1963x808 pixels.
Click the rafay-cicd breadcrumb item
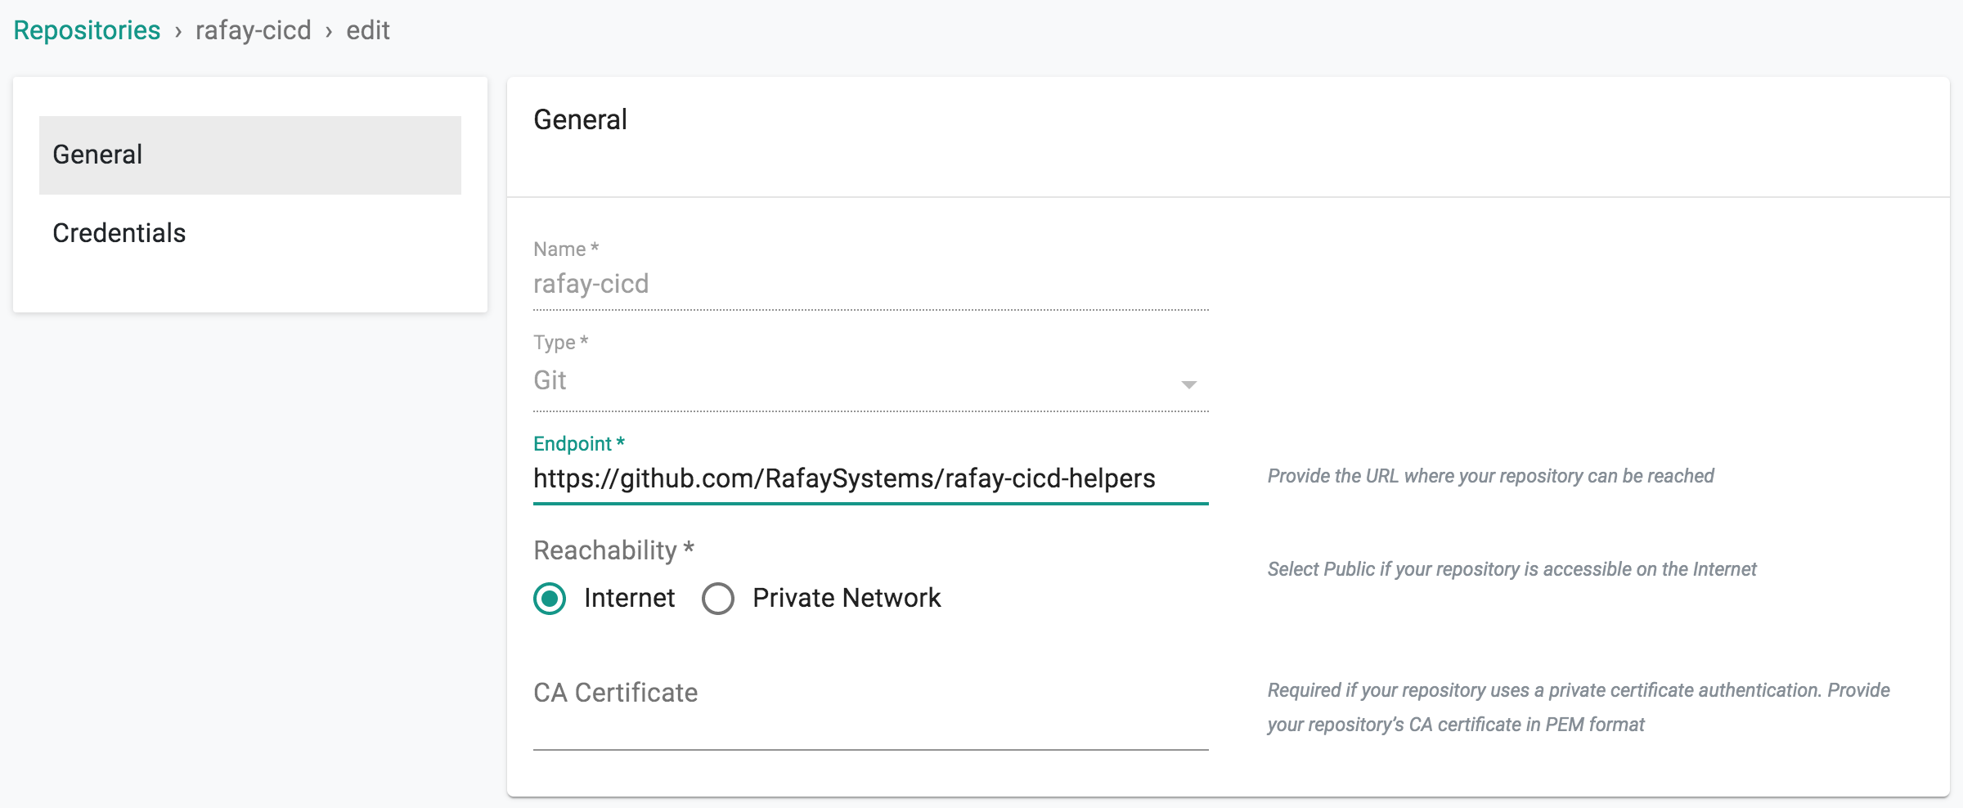(253, 30)
